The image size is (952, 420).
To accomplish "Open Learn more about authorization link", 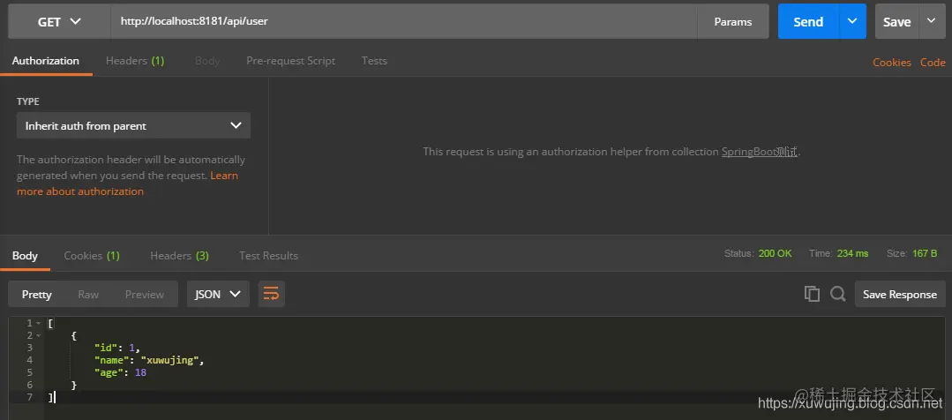I will click(128, 184).
